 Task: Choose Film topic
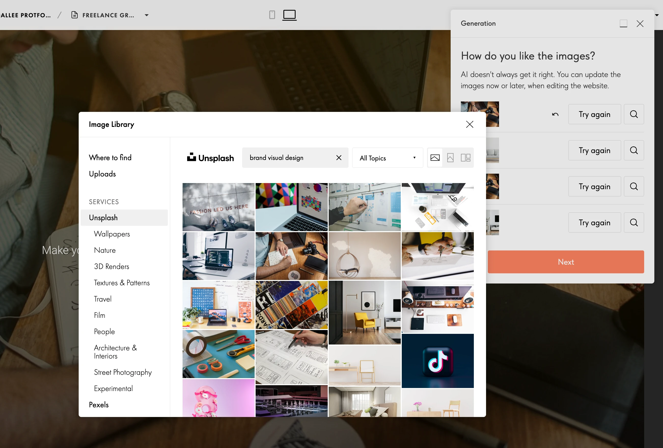pos(100,315)
